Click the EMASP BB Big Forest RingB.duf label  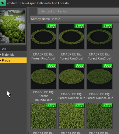tap(71, 56)
